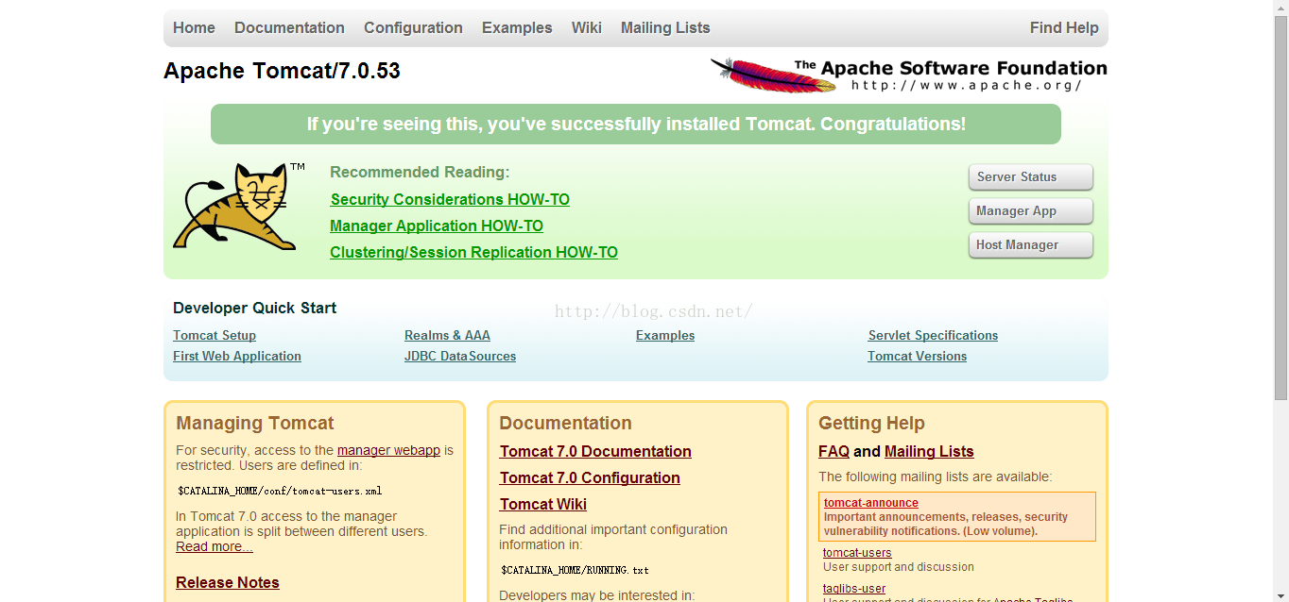
Task: Open the Wiki nav item
Action: point(586,27)
